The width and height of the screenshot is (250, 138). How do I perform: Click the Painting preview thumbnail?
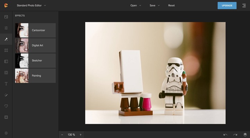(22, 76)
